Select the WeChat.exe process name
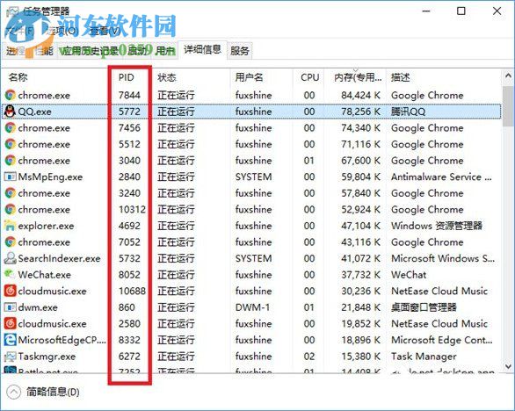The image size is (515, 411). pos(44,274)
